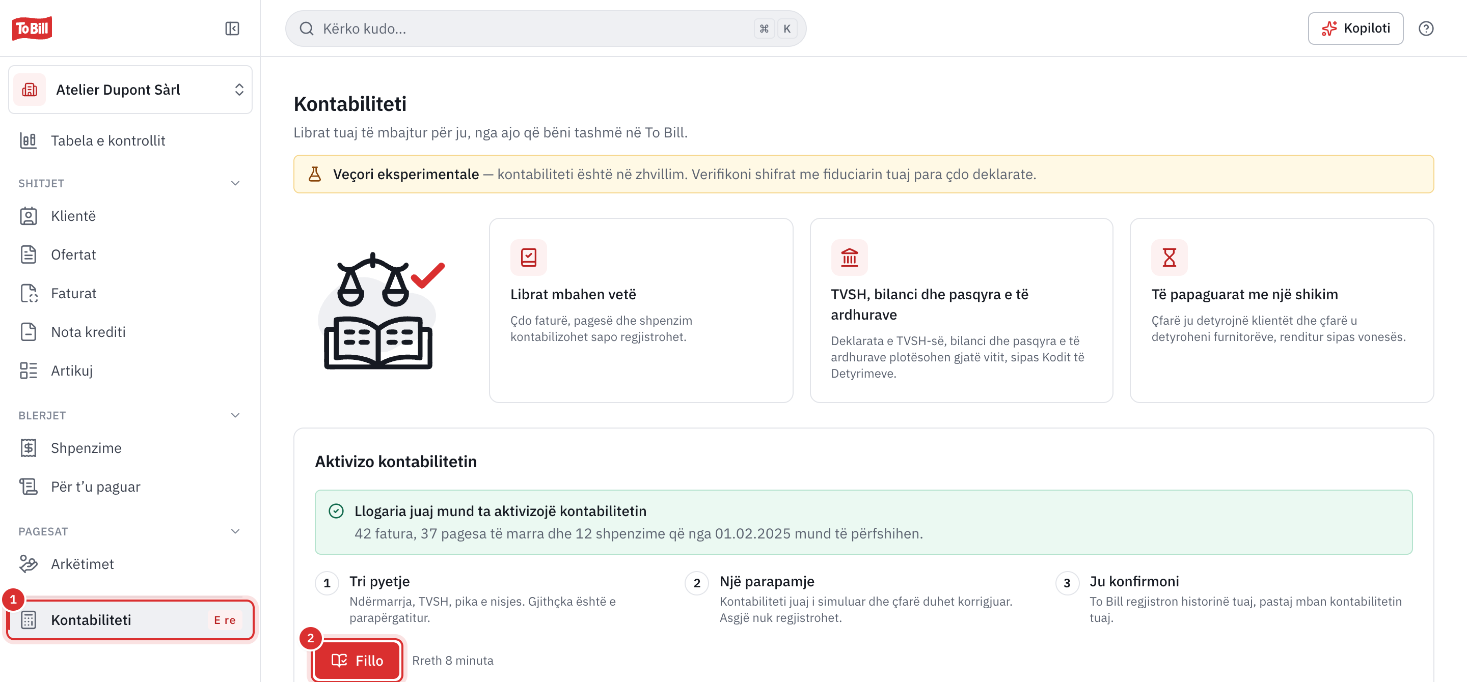Click the Fillo button

(x=357, y=661)
